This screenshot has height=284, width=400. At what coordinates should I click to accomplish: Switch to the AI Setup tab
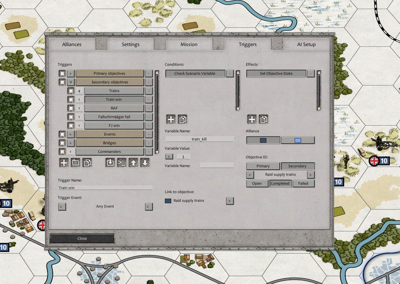[x=306, y=44]
